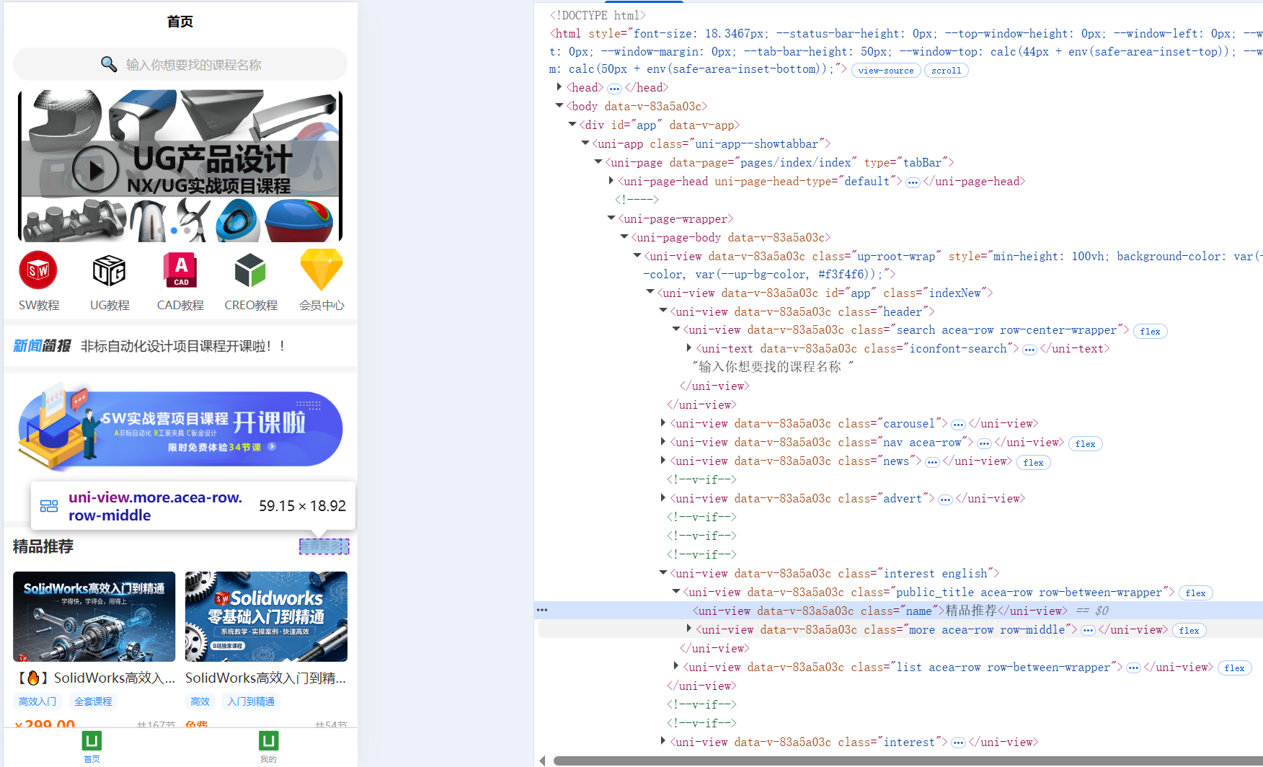Select the SW教程 nav label
The image size is (1263, 767).
coord(39,306)
